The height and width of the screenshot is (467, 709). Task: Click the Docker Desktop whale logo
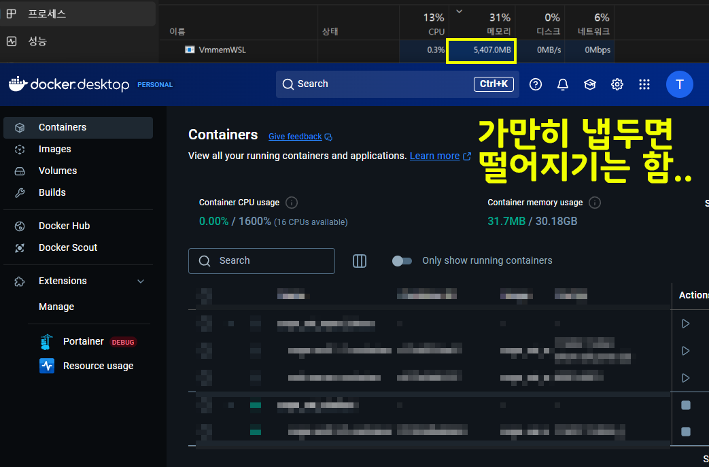[18, 84]
